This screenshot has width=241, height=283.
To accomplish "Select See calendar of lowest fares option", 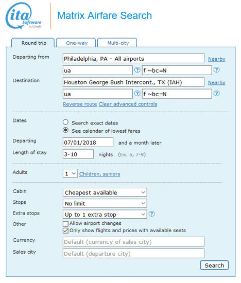I will click(65, 130).
